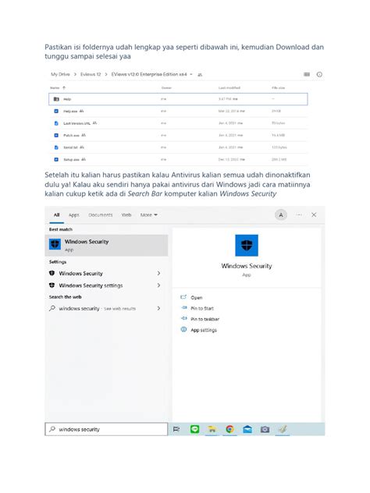
Task: Select the All search tab
Action: (x=57, y=215)
